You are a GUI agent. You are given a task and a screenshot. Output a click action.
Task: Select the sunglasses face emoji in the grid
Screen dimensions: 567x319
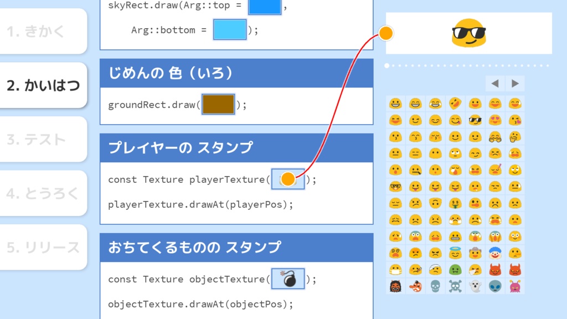475,120
